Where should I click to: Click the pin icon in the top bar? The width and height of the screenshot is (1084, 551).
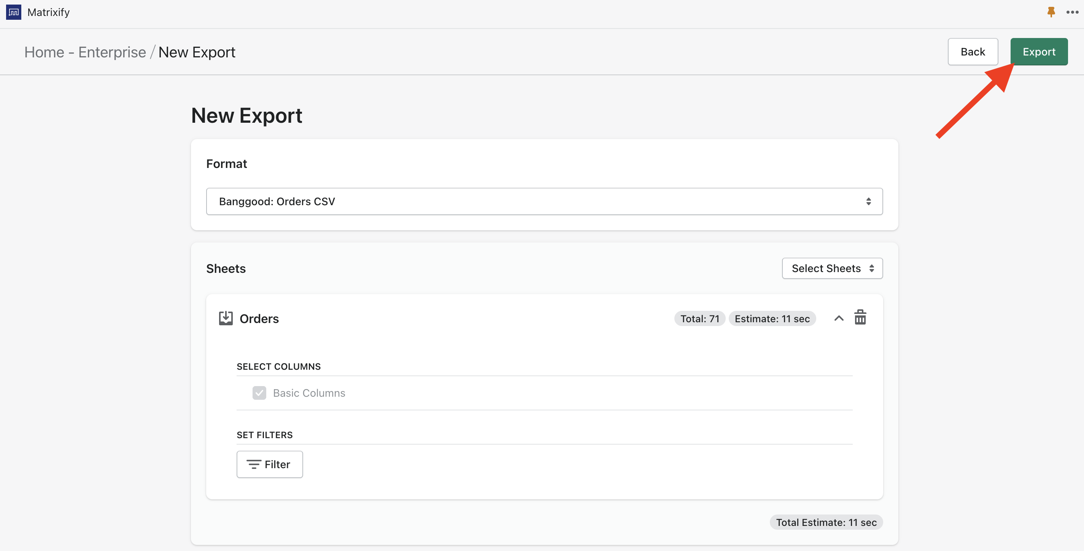[x=1051, y=12]
